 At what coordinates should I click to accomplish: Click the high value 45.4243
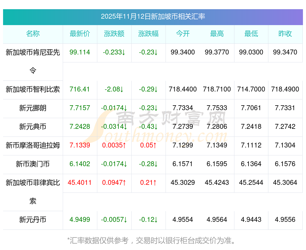click(217, 183)
